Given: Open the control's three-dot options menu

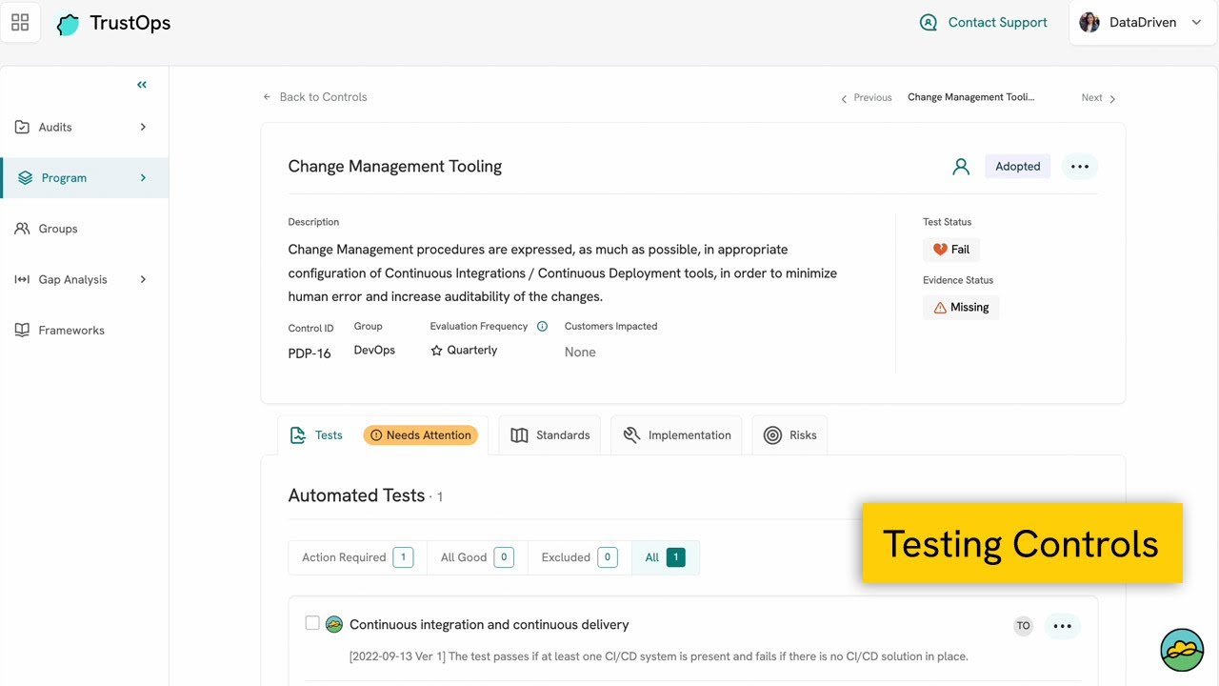Looking at the screenshot, I should pyautogui.click(x=1079, y=167).
